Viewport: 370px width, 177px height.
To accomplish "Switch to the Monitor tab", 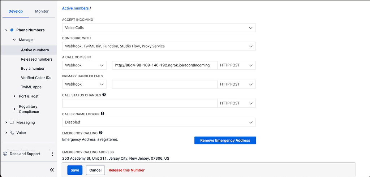I will point(42,11).
